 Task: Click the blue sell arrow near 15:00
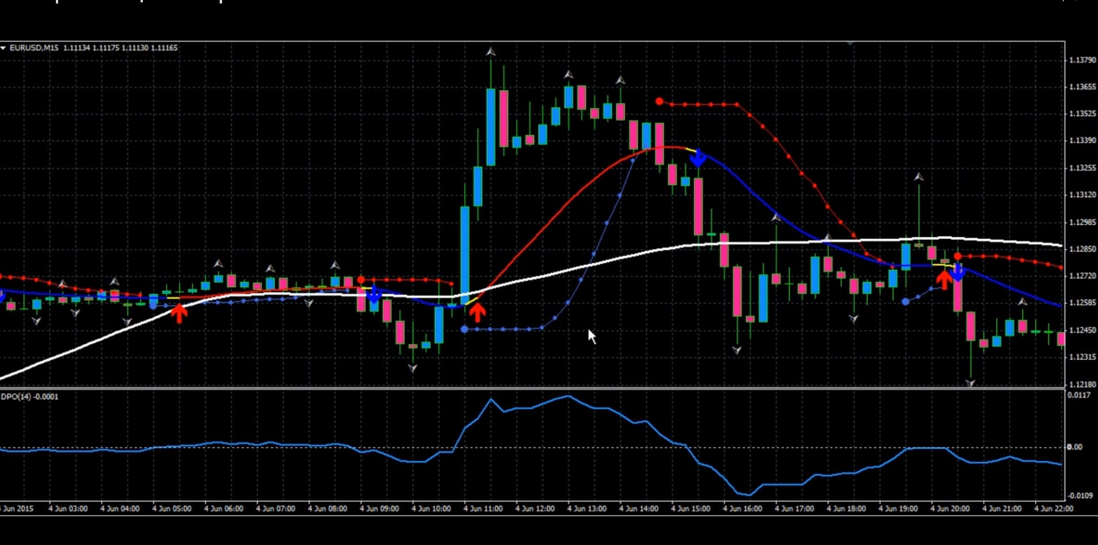pos(698,158)
